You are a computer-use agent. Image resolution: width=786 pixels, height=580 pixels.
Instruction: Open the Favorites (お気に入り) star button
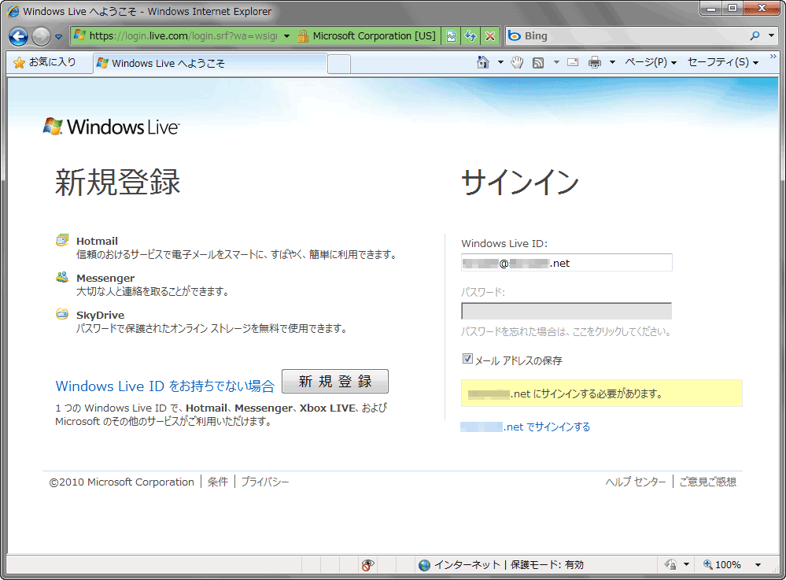pos(45,62)
